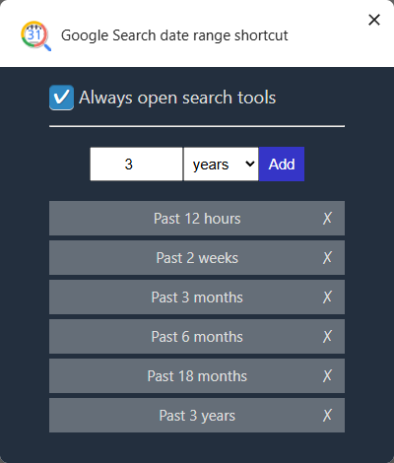Click the calendar magnifier extension logo
Image resolution: width=394 pixels, height=463 pixels.
(x=36, y=35)
